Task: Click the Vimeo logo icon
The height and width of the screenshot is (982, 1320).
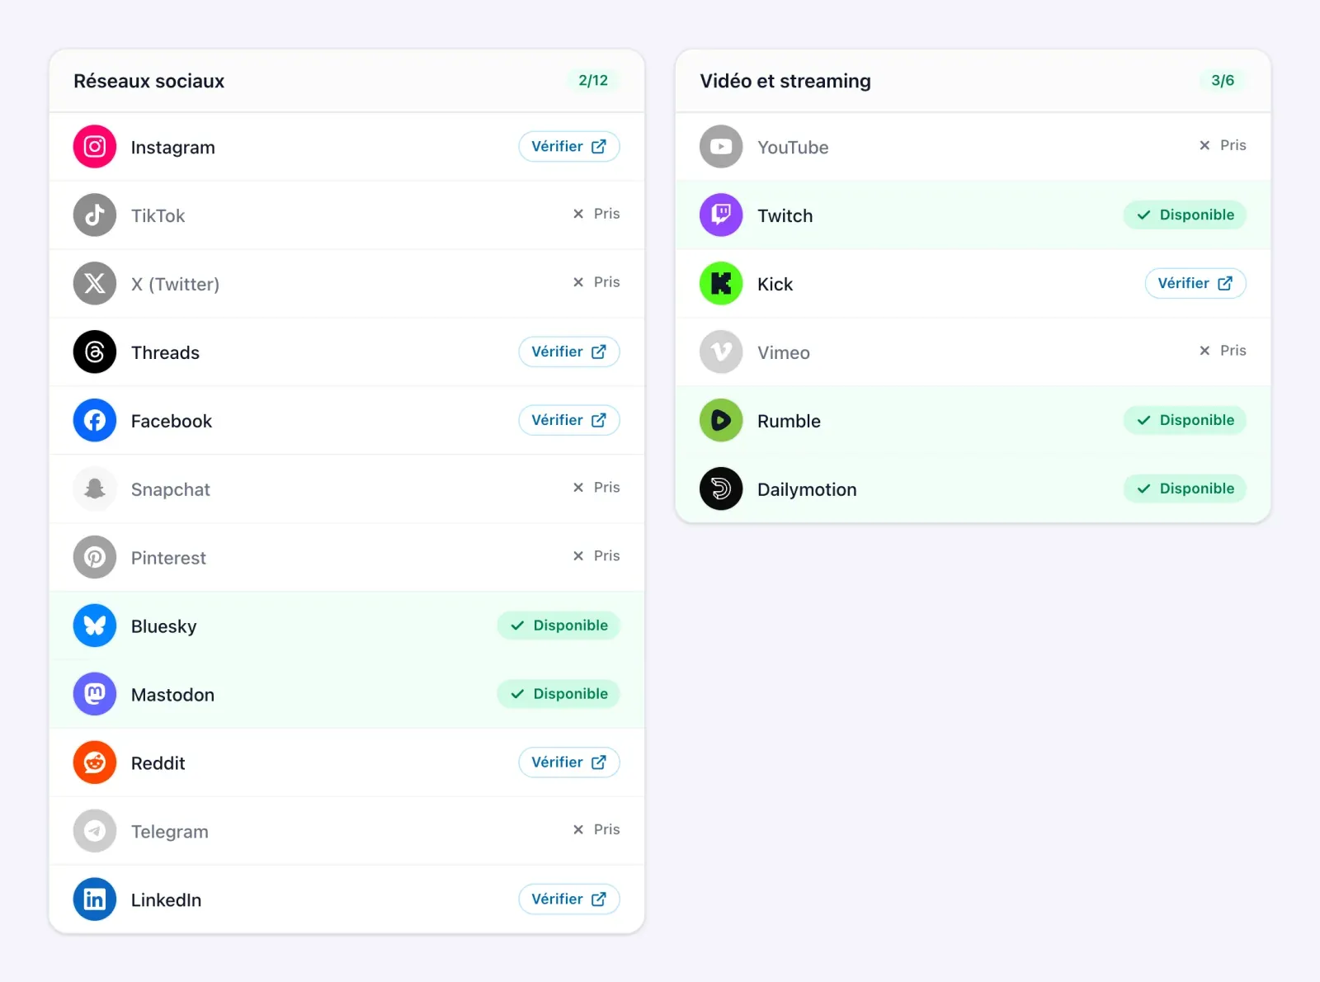Action: coord(721,352)
